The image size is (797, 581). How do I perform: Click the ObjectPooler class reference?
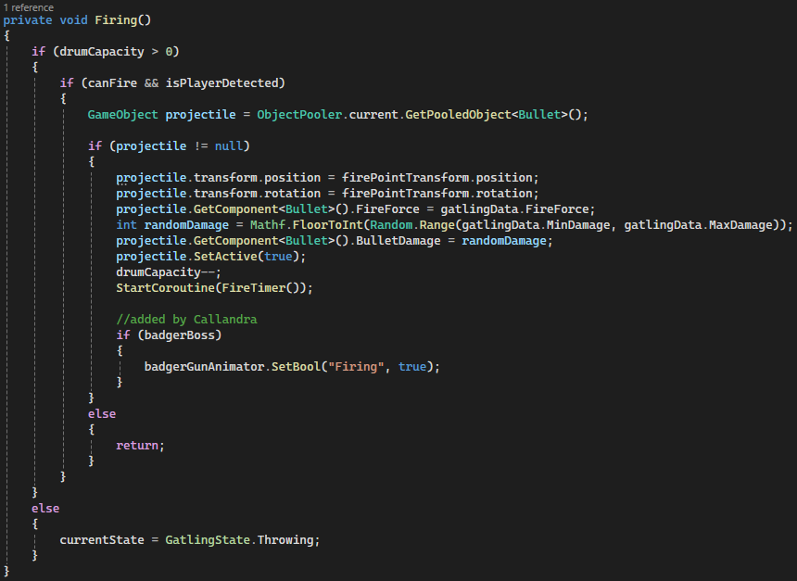(x=299, y=115)
